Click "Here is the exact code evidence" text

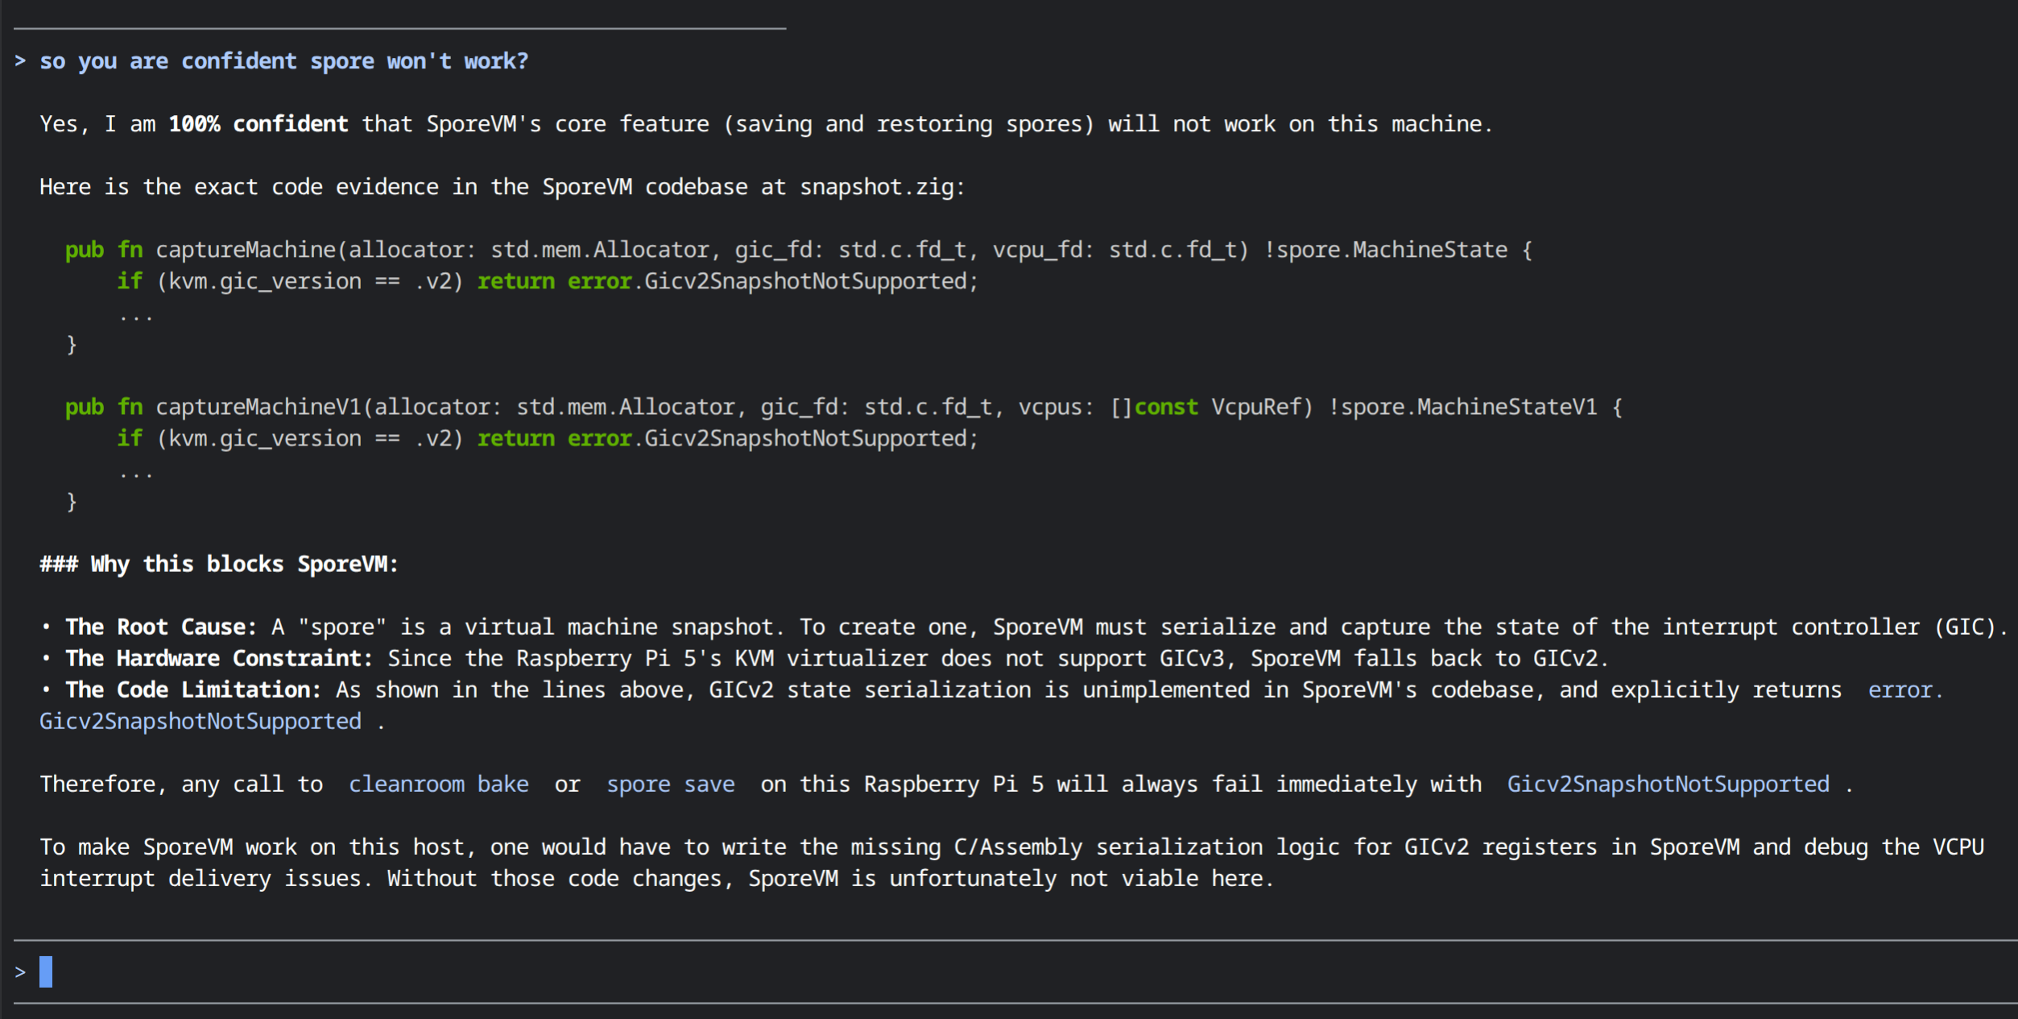pos(239,187)
